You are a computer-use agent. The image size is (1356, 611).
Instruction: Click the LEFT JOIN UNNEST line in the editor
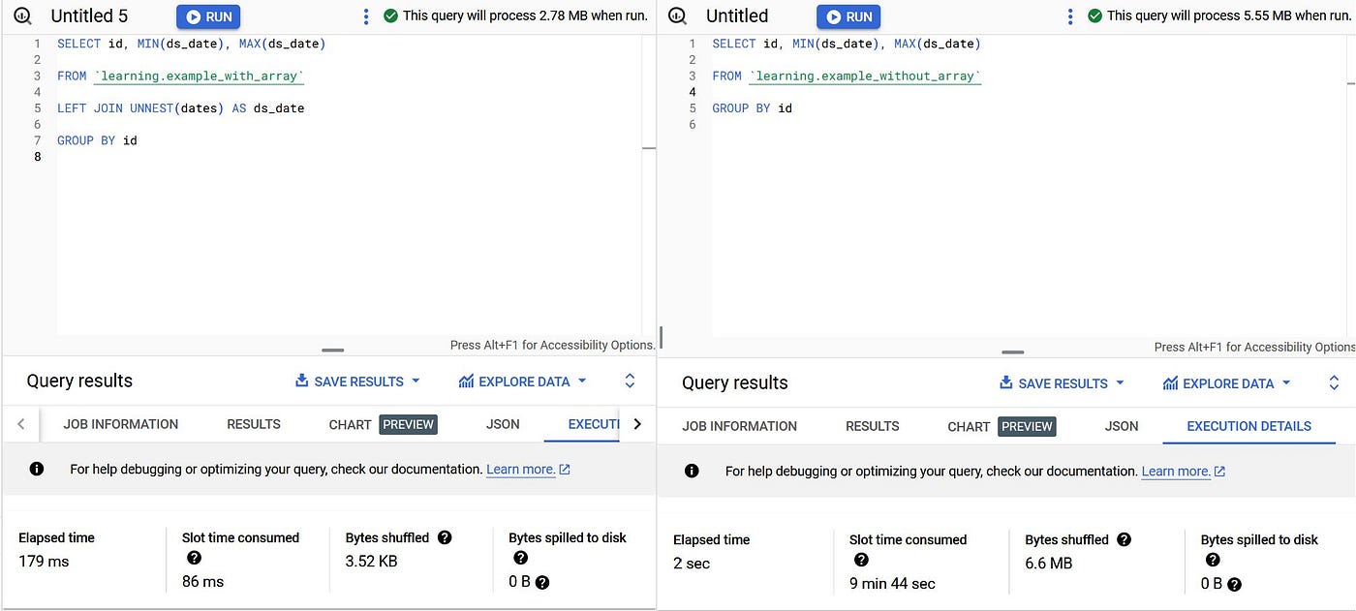pos(180,108)
